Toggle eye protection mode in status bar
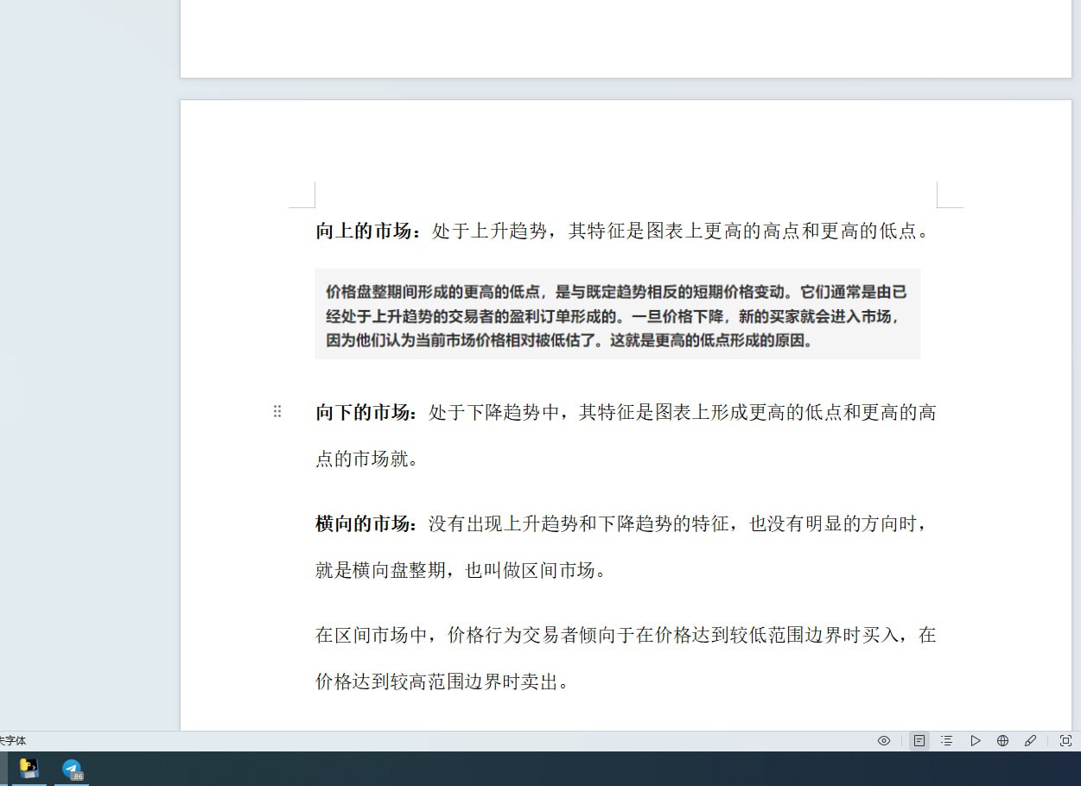The height and width of the screenshot is (786, 1081). click(x=883, y=741)
